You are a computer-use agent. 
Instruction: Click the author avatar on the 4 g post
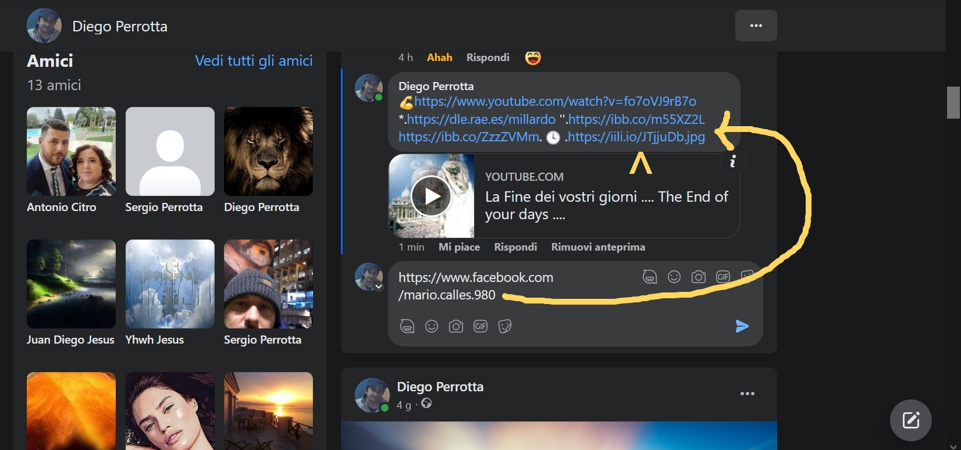pos(372,395)
